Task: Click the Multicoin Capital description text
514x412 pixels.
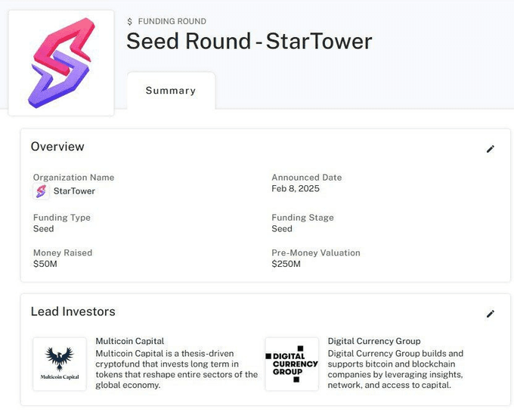Action: coord(177,369)
